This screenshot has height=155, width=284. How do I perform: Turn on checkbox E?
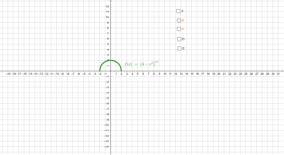coord(179,48)
